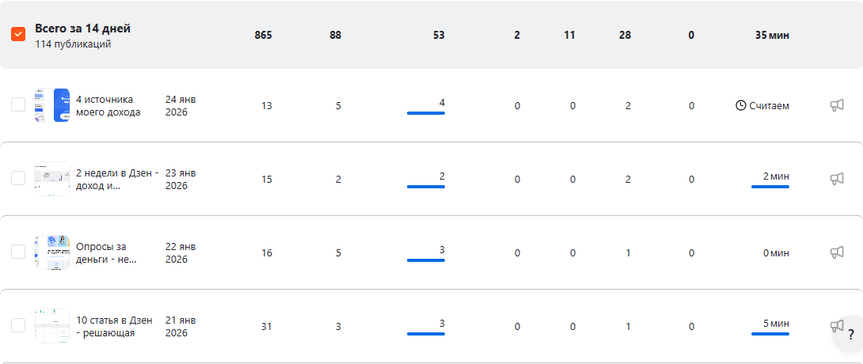Open article '2 недели в Дзен - доход и...'

(x=116, y=179)
